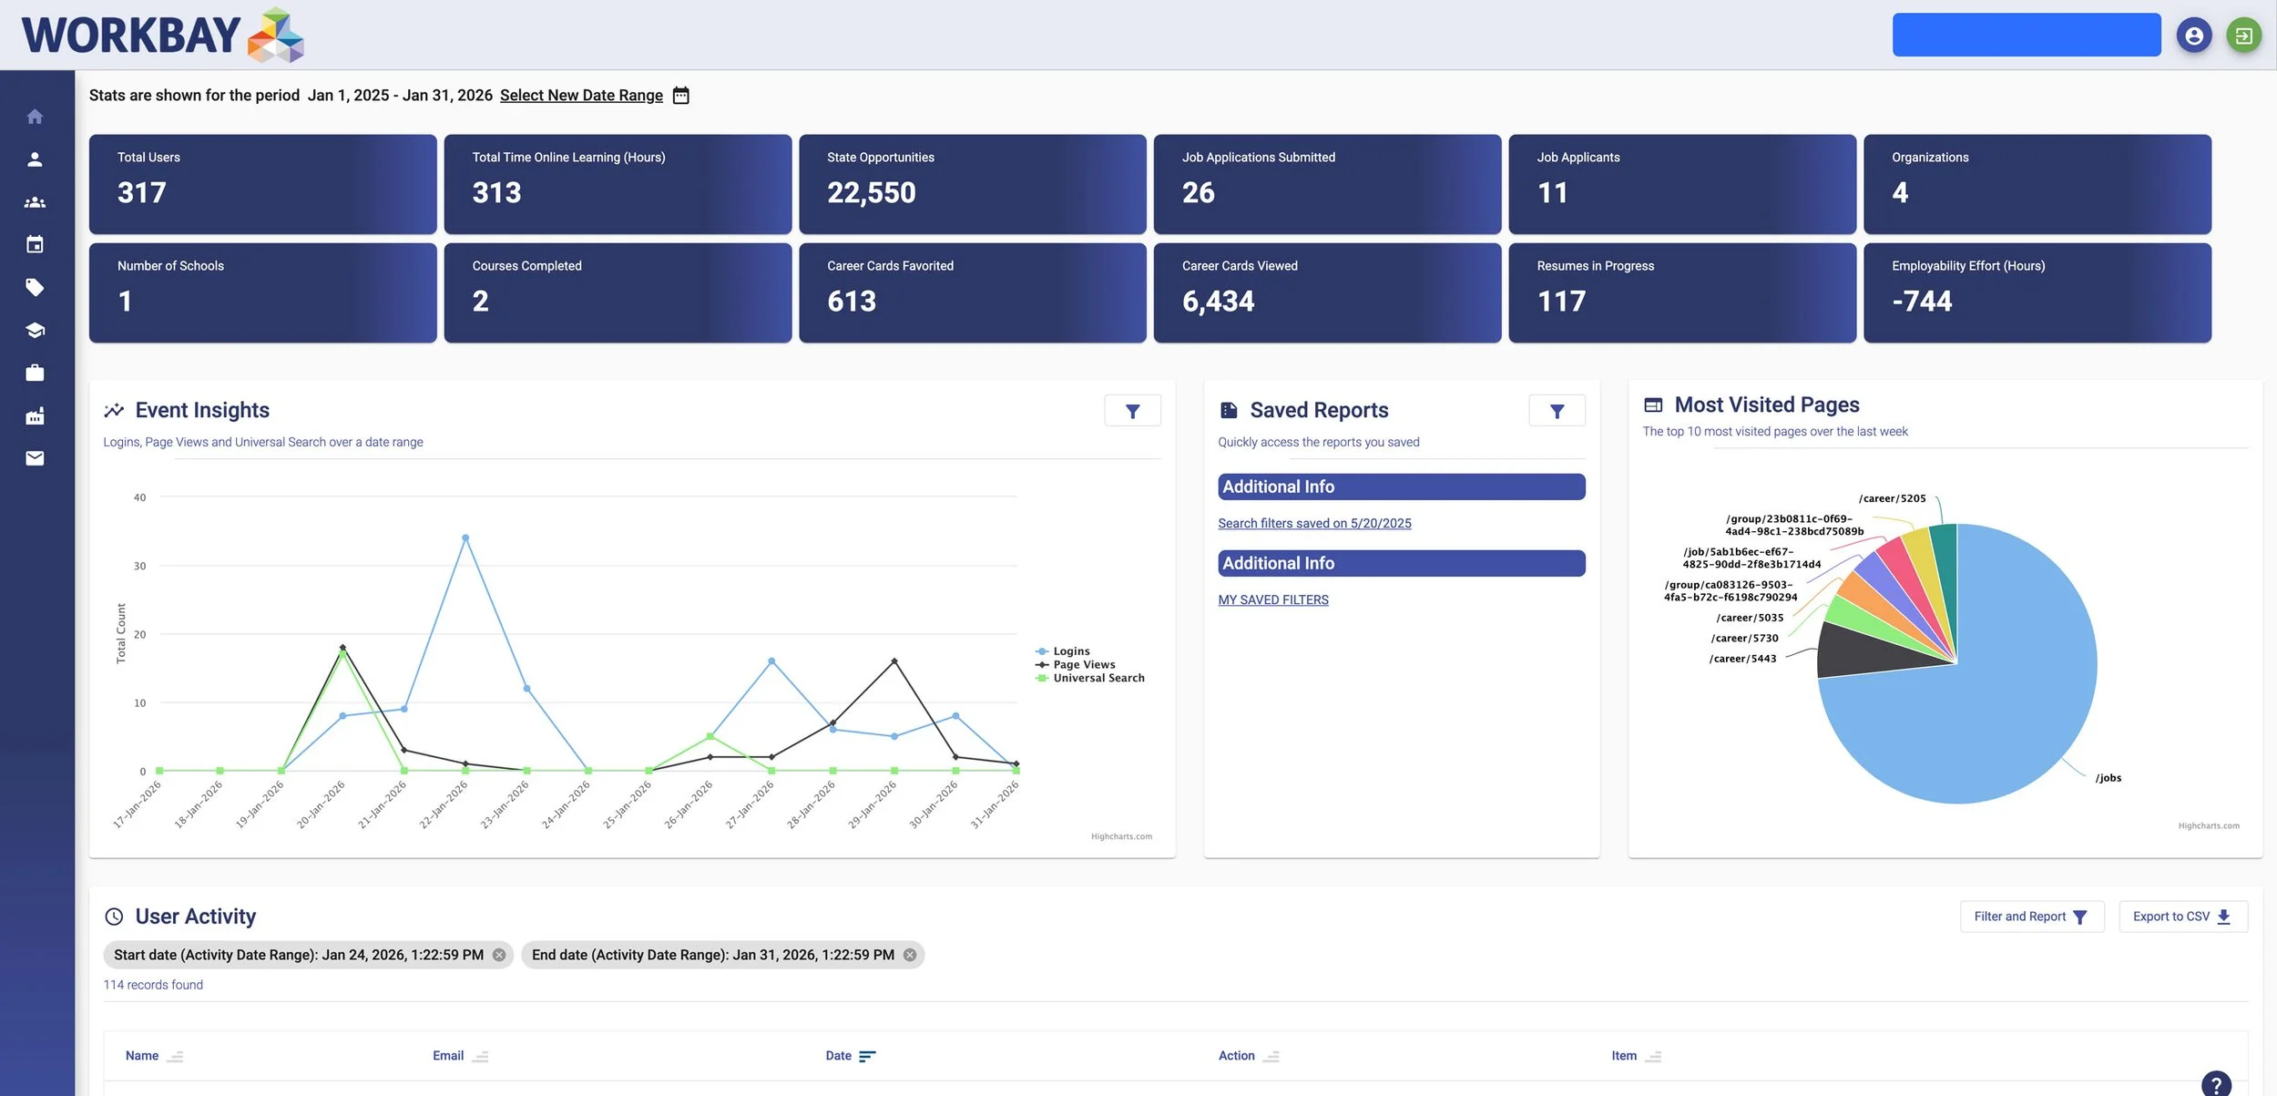Open the briefcase jobs sidebar icon
2277x1096 pixels.
point(35,373)
